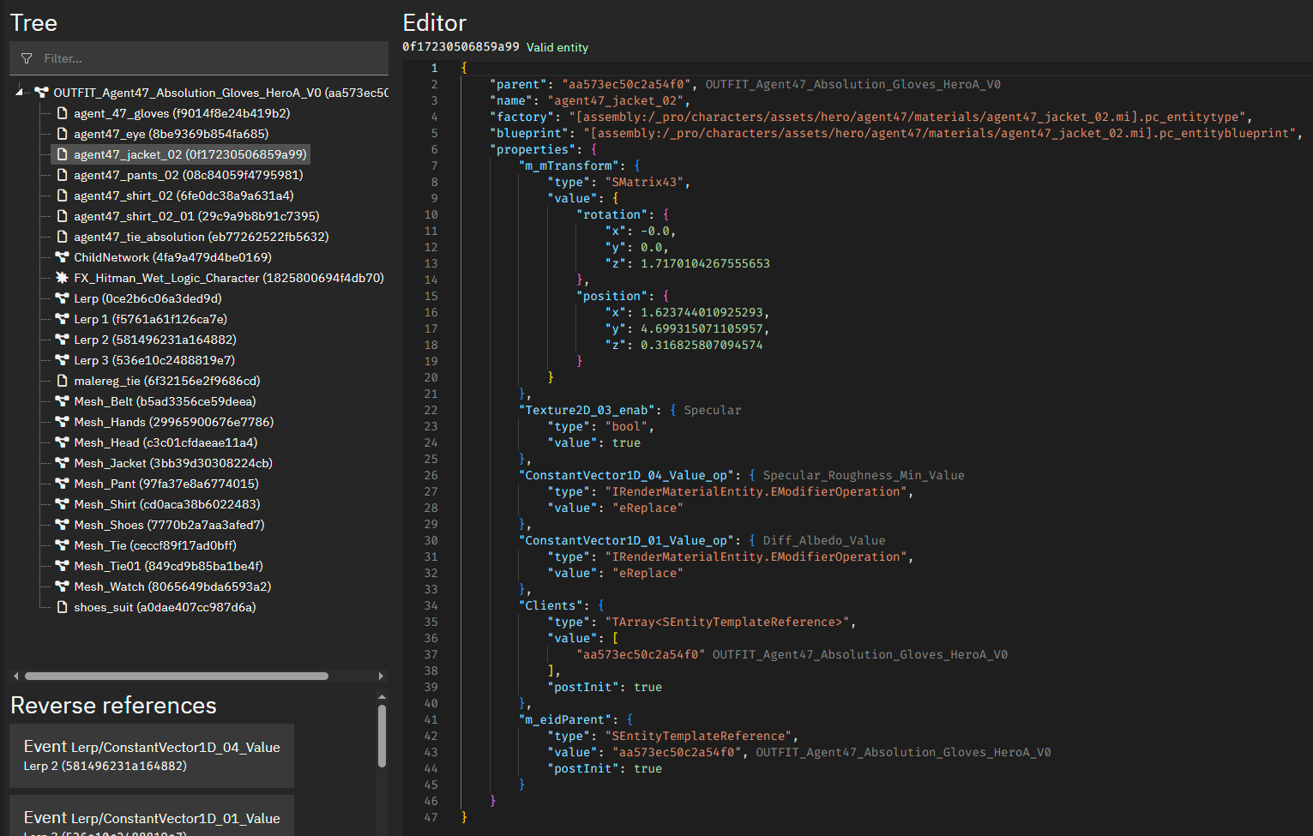Screen dimensions: 1313x836
Task: Click the "parent" key in the editor
Action: tap(519, 84)
